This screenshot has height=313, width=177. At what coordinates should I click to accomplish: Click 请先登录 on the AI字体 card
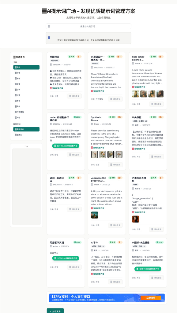pos(115,282)
